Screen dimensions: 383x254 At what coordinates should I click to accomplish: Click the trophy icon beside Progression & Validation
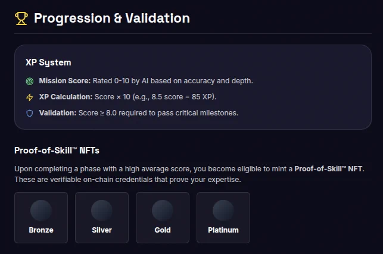point(21,18)
